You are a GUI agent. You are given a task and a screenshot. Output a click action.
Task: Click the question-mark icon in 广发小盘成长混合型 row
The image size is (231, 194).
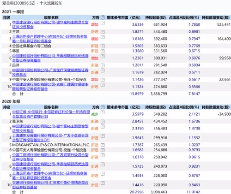(x=103, y=136)
